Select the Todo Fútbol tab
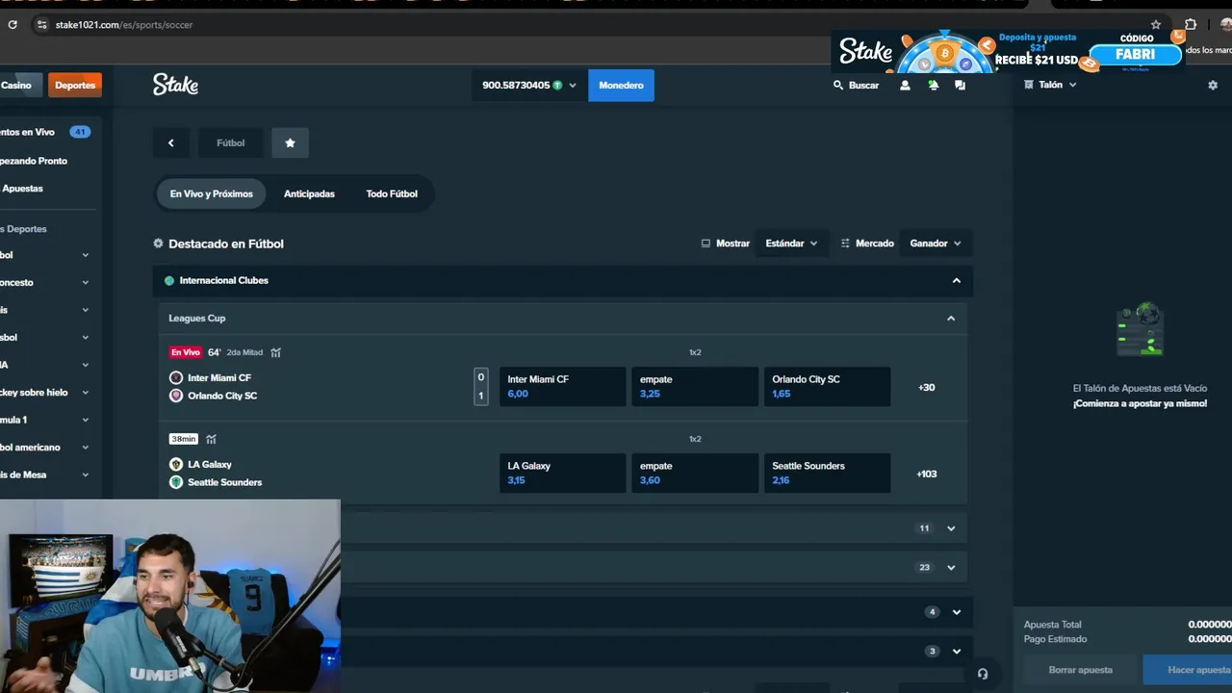 coord(392,193)
